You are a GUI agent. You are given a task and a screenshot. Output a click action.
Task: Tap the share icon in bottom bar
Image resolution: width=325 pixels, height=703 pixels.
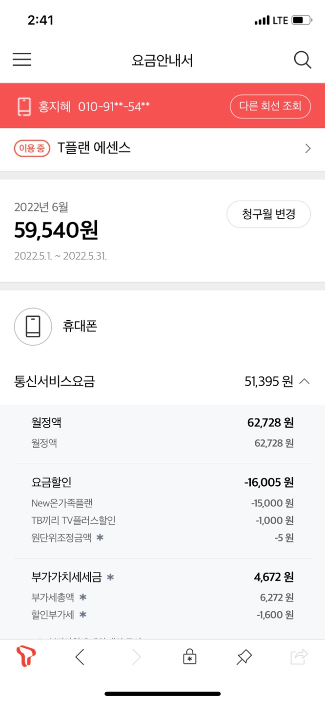pyautogui.click(x=299, y=657)
